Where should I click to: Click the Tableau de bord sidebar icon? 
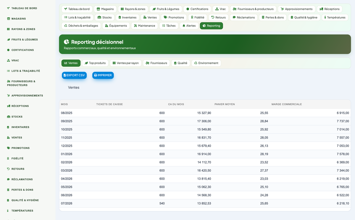[8, 8]
